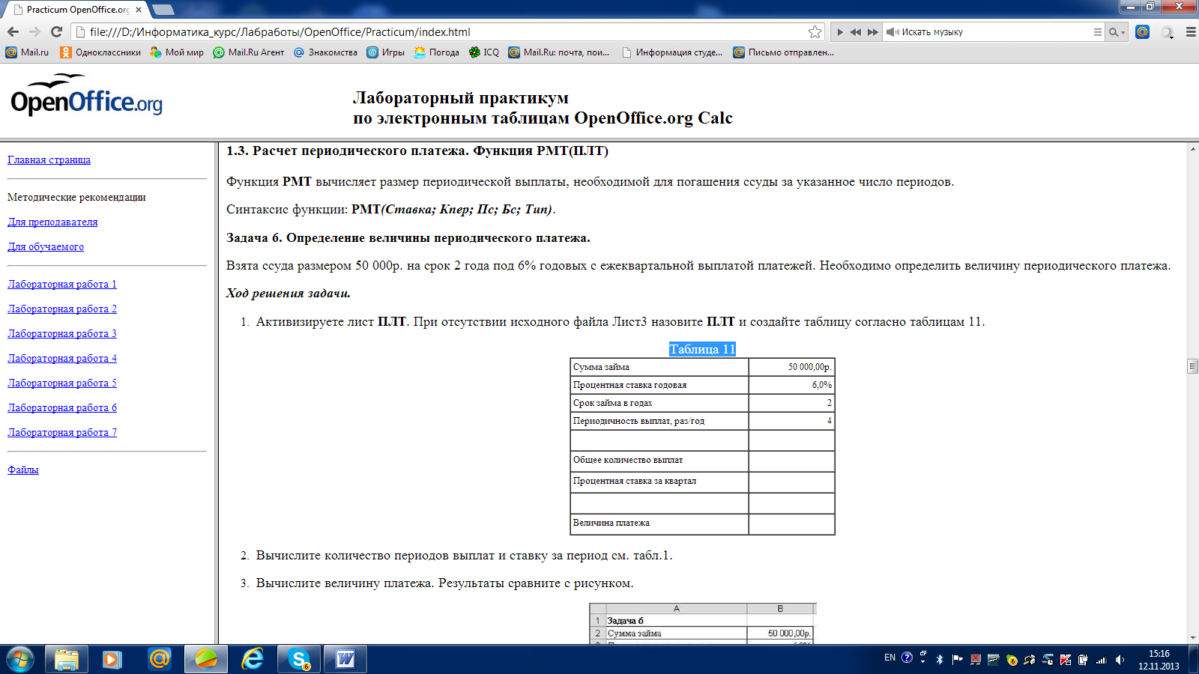The width and height of the screenshot is (1199, 674).
Task: Click the volume speaker tray icon
Action: click(x=1120, y=660)
